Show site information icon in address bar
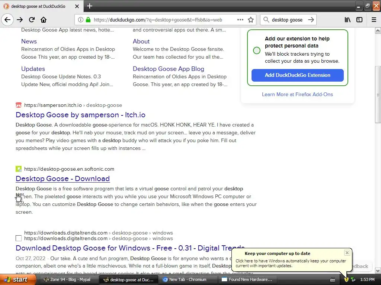The image size is (381, 285). tap(81, 20)
